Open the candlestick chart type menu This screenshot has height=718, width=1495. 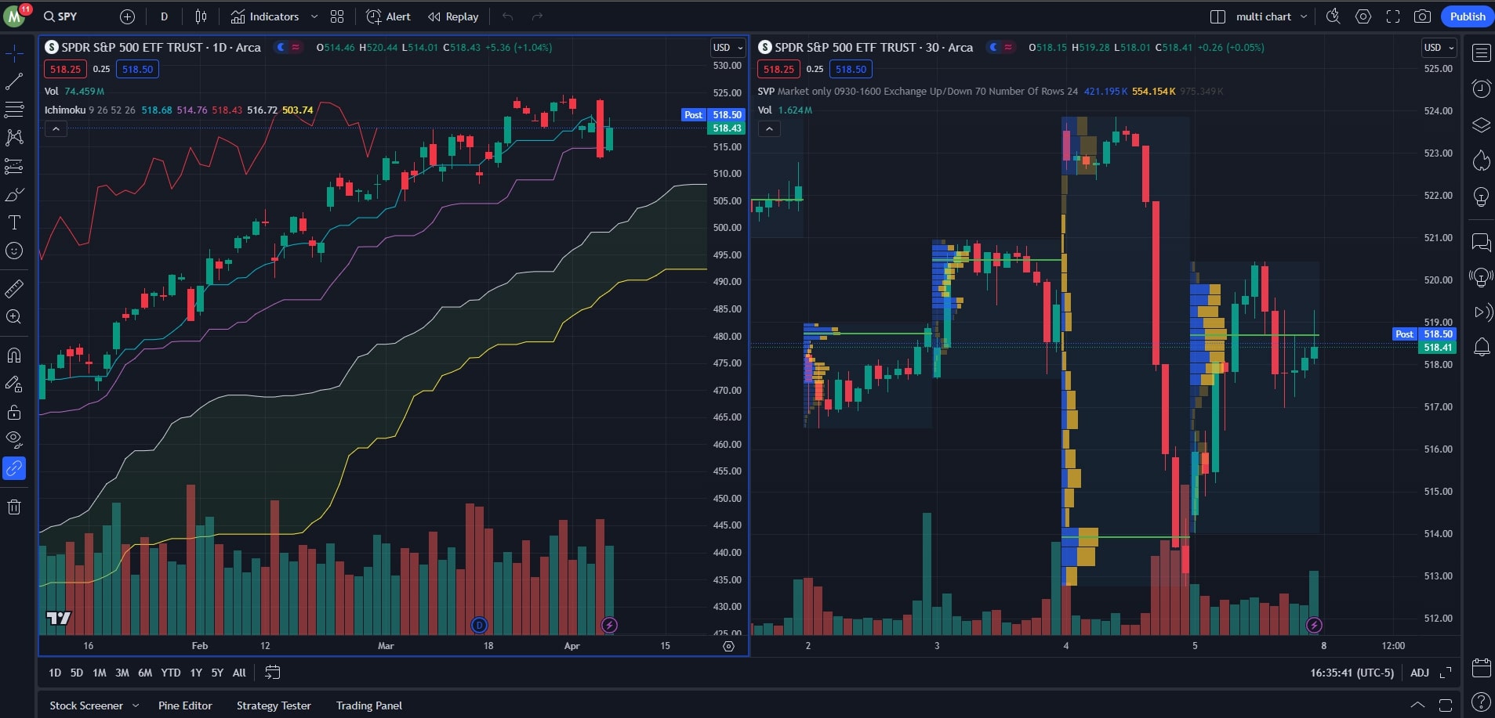click(201, 16)
